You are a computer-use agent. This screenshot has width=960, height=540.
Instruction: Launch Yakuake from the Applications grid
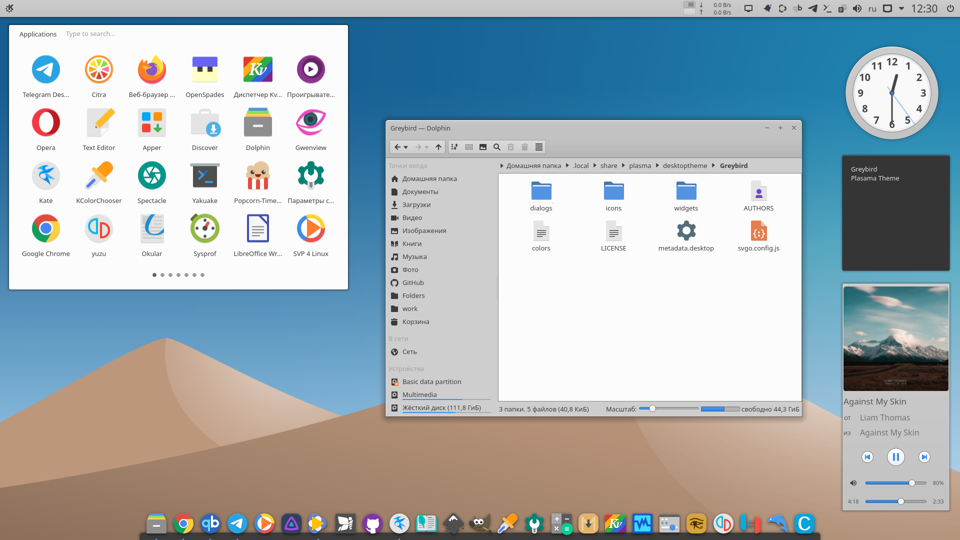tap(205, 183)
